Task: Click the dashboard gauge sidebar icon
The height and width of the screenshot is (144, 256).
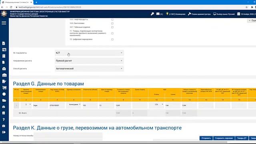Action: [4, 107]
